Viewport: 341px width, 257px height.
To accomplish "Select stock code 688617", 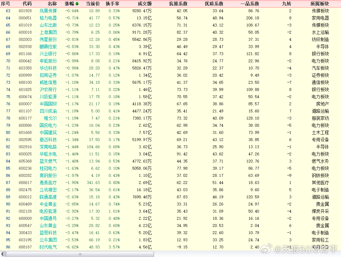I will (25, 183).
